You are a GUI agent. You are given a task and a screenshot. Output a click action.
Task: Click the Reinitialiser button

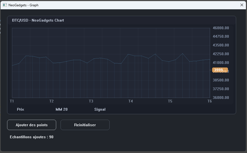coord(85,125)
